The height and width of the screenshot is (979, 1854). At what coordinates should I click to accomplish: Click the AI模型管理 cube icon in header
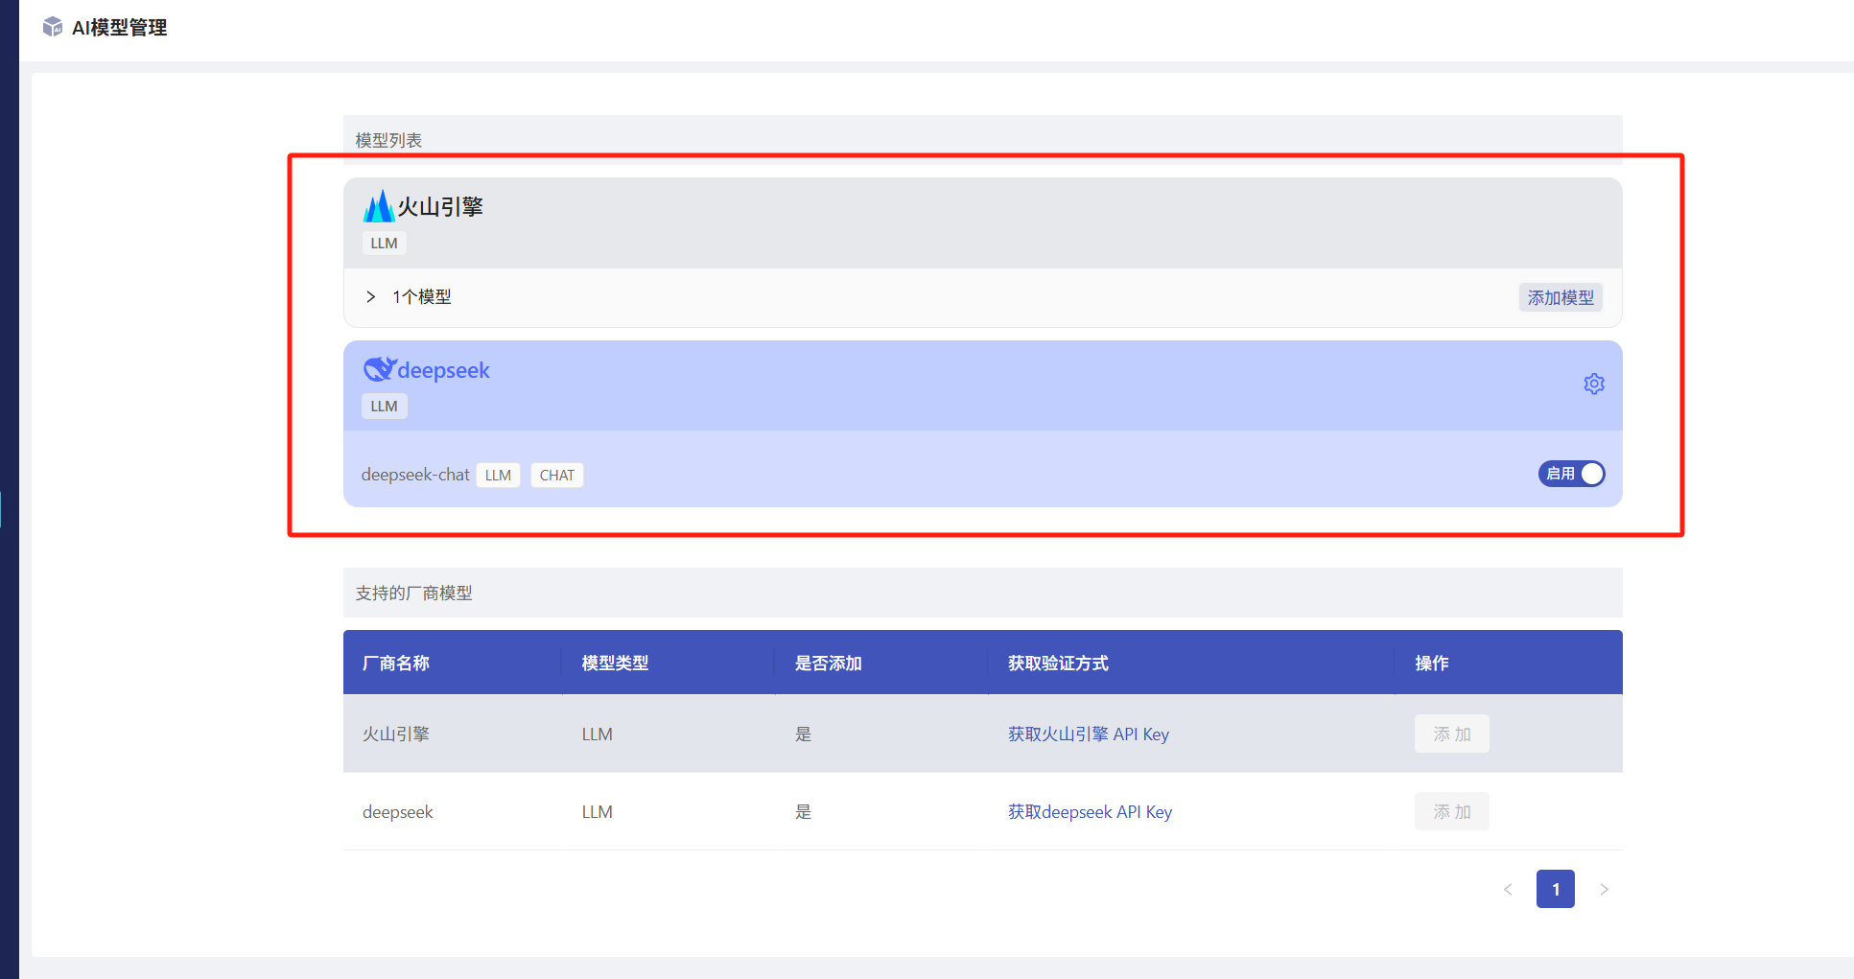pyautogui.click(x=53, y=27)
